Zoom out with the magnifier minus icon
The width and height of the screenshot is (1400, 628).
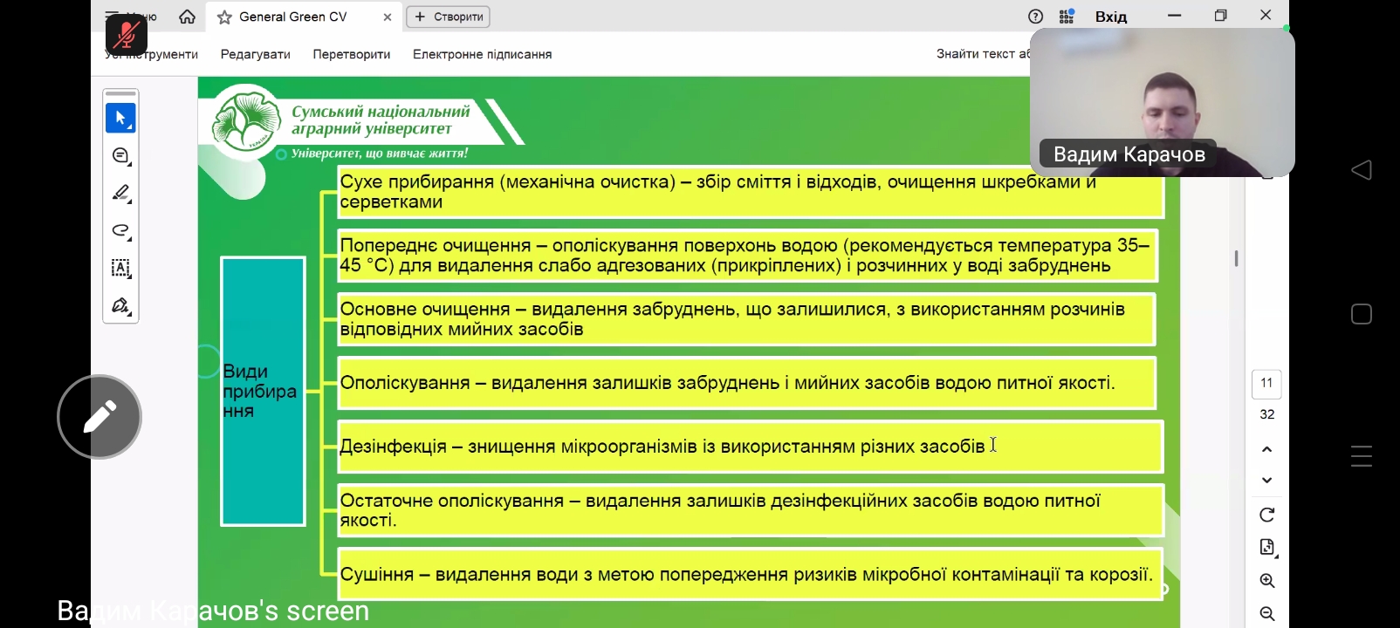click(x=1267, y=613)
